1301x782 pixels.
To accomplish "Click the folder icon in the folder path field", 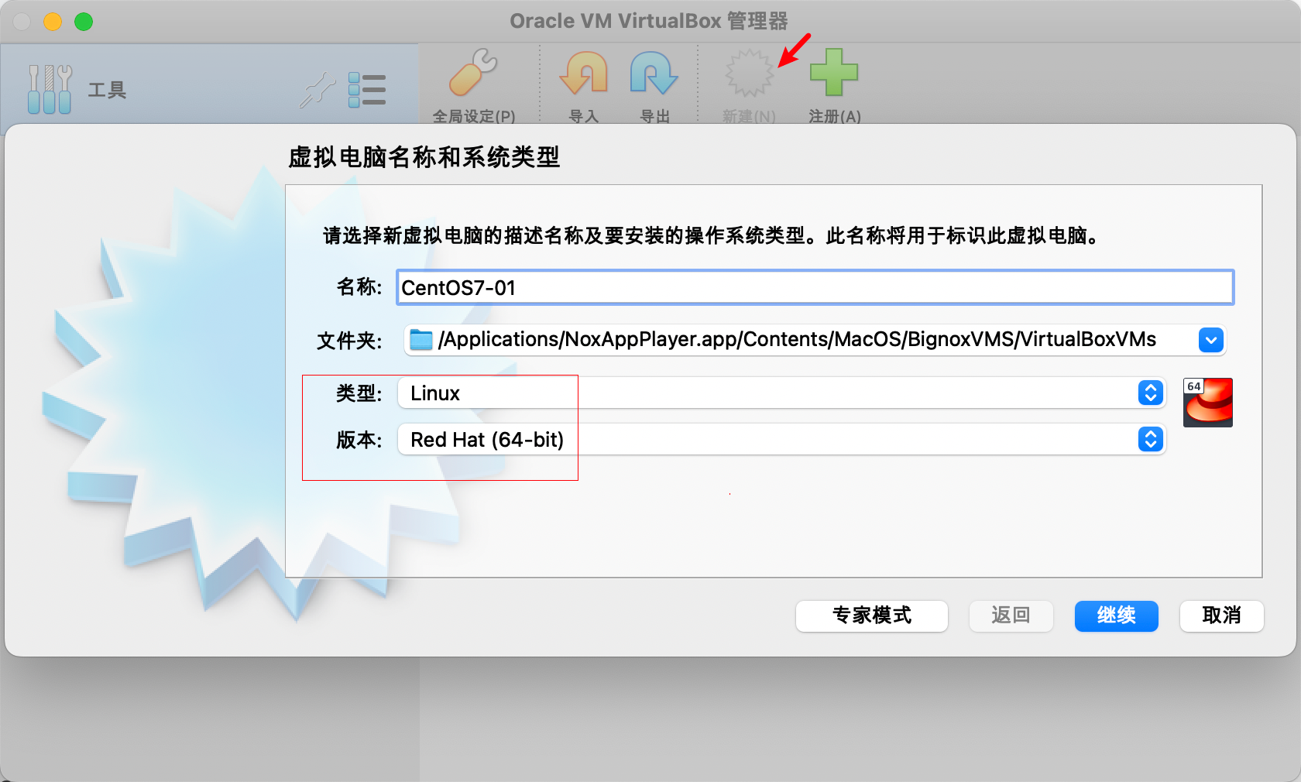I will (421, 340).
